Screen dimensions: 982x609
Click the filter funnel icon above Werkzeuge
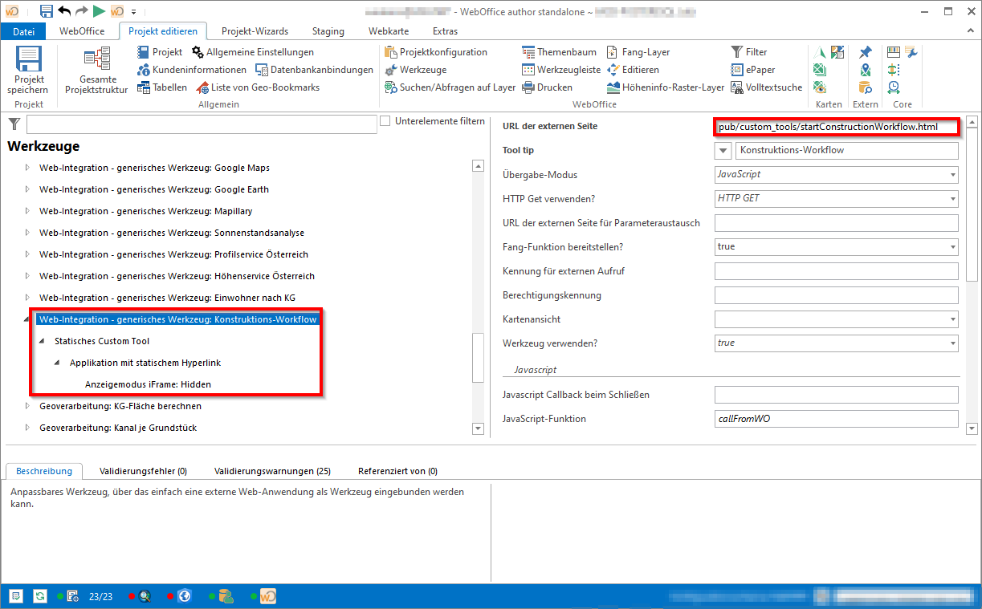tap(13, 124)
